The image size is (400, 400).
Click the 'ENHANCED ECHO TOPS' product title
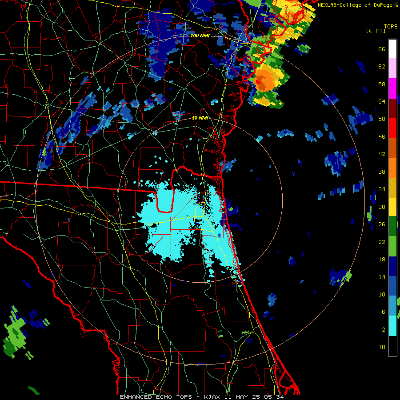click(x=156, y=397)
